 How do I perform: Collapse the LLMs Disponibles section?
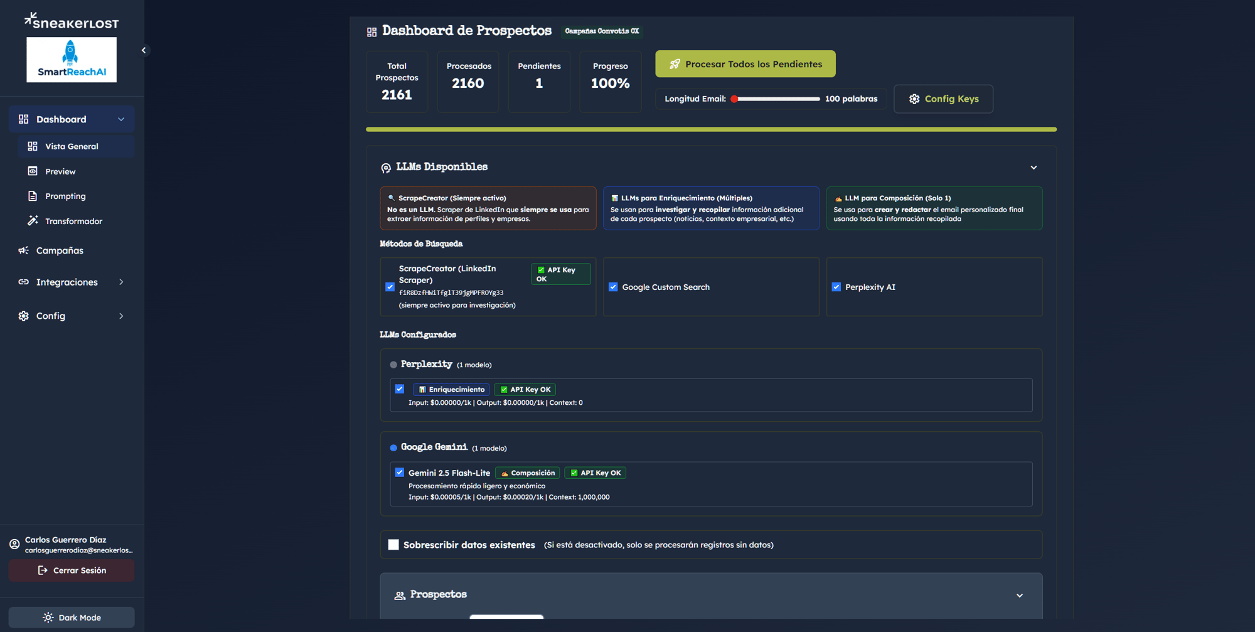coord(1033,168)
